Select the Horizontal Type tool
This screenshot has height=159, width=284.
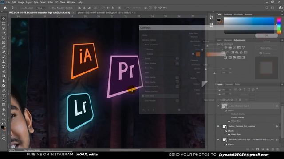4,95
